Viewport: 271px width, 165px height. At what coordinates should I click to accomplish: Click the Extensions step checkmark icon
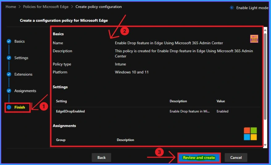pos(9,74)
